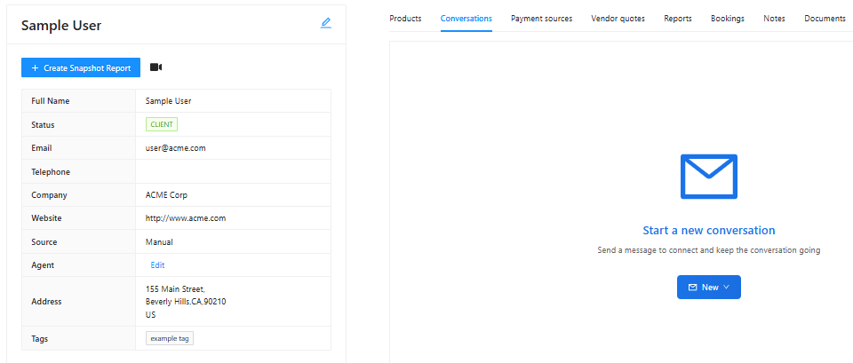
Task: Click the Website row label
Action: click(47, 218)
